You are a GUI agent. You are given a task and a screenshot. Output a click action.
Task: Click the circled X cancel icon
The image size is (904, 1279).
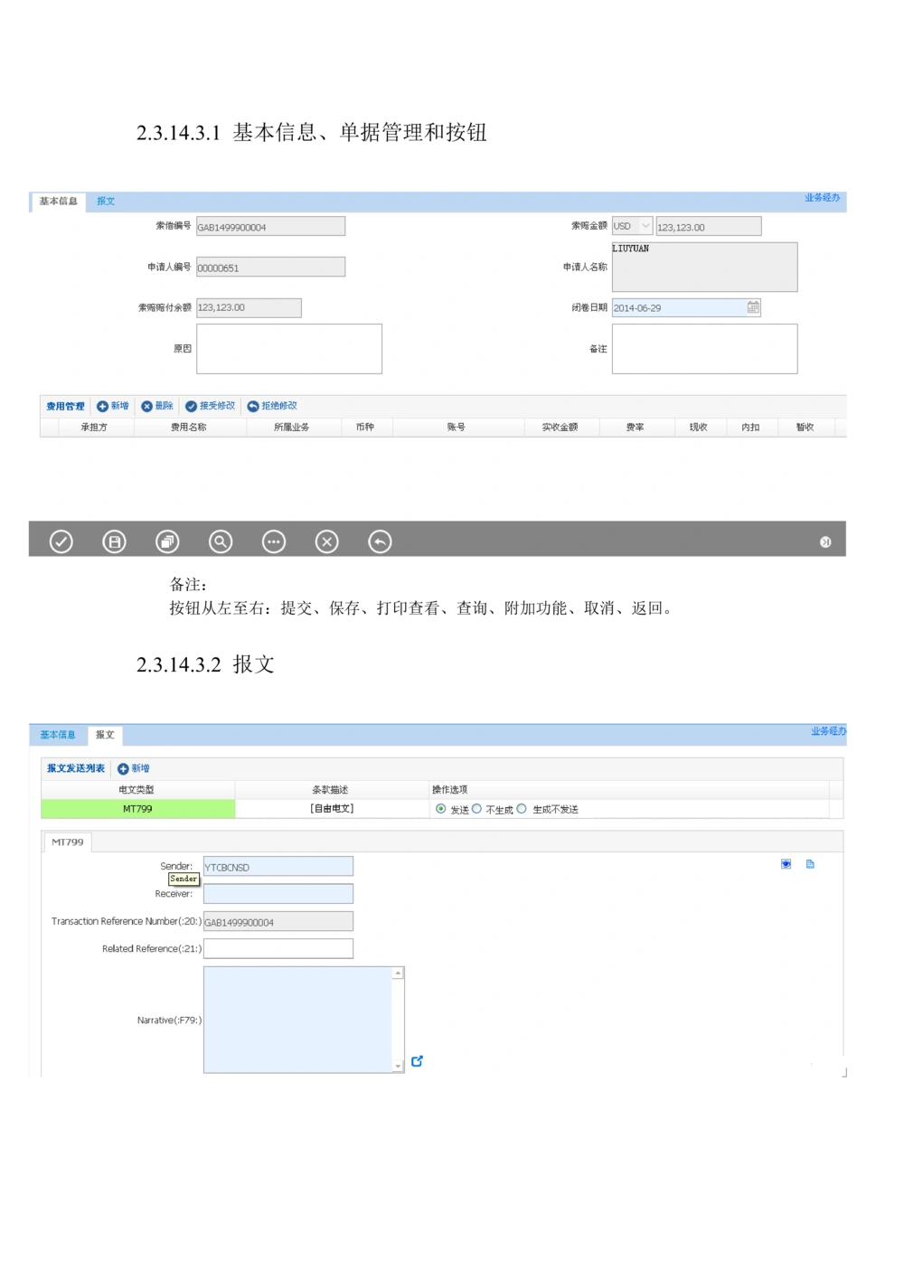point(326,541)
